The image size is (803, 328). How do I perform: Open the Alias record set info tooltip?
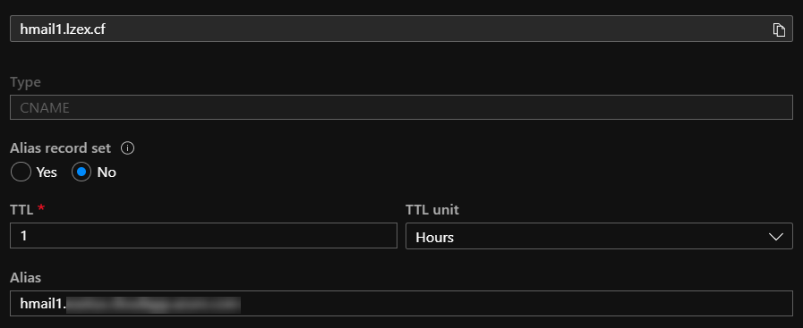(127, 148)
